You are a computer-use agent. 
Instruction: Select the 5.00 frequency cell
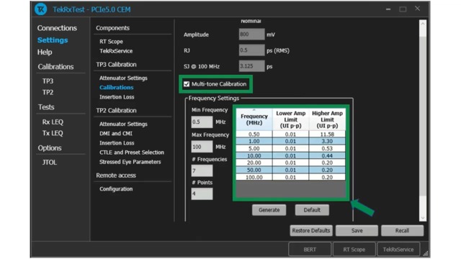[x=254, y=149]
